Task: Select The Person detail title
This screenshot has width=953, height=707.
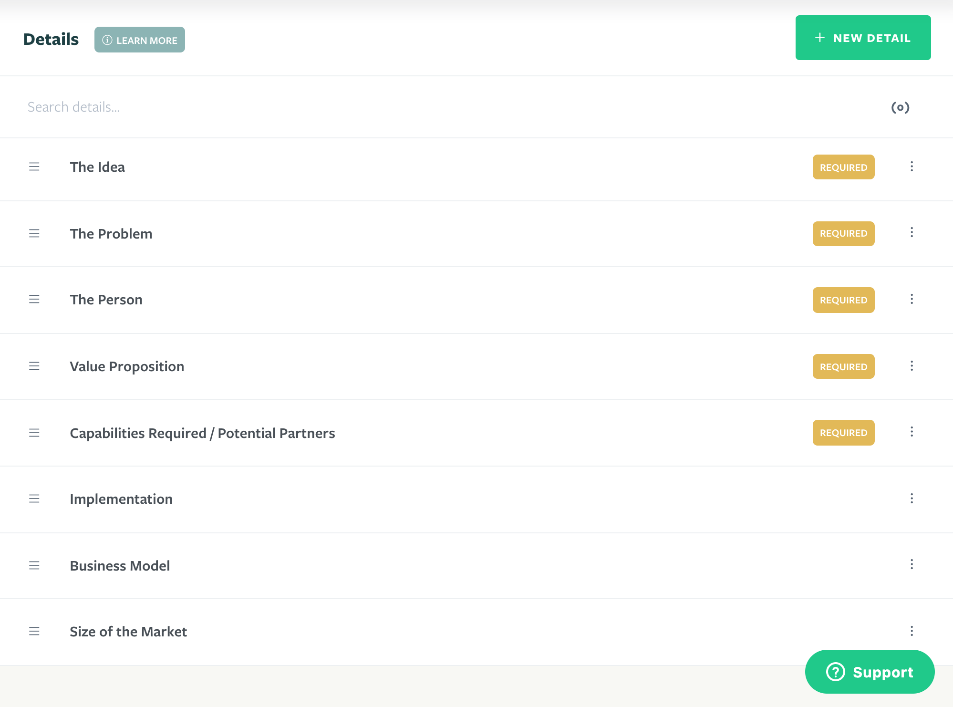Action: [x=106, y=300]
